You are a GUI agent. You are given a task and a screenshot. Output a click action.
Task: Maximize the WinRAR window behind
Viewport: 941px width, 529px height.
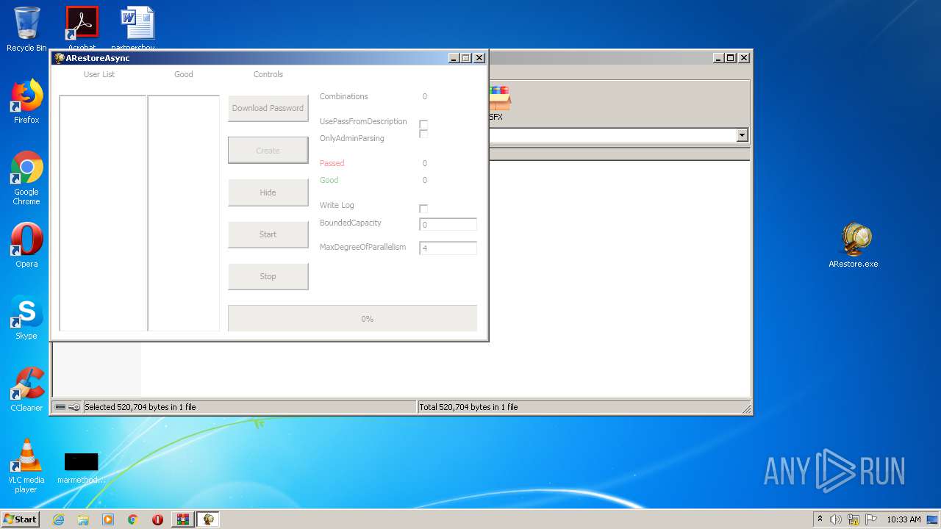point(730,58)
